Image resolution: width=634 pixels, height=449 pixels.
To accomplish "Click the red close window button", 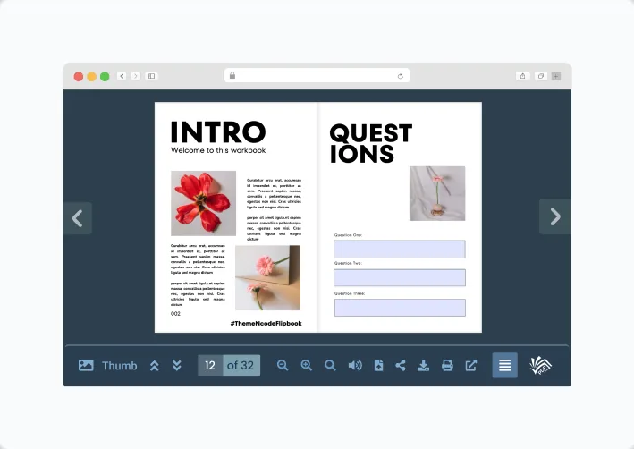I will (x=79, y=76).
